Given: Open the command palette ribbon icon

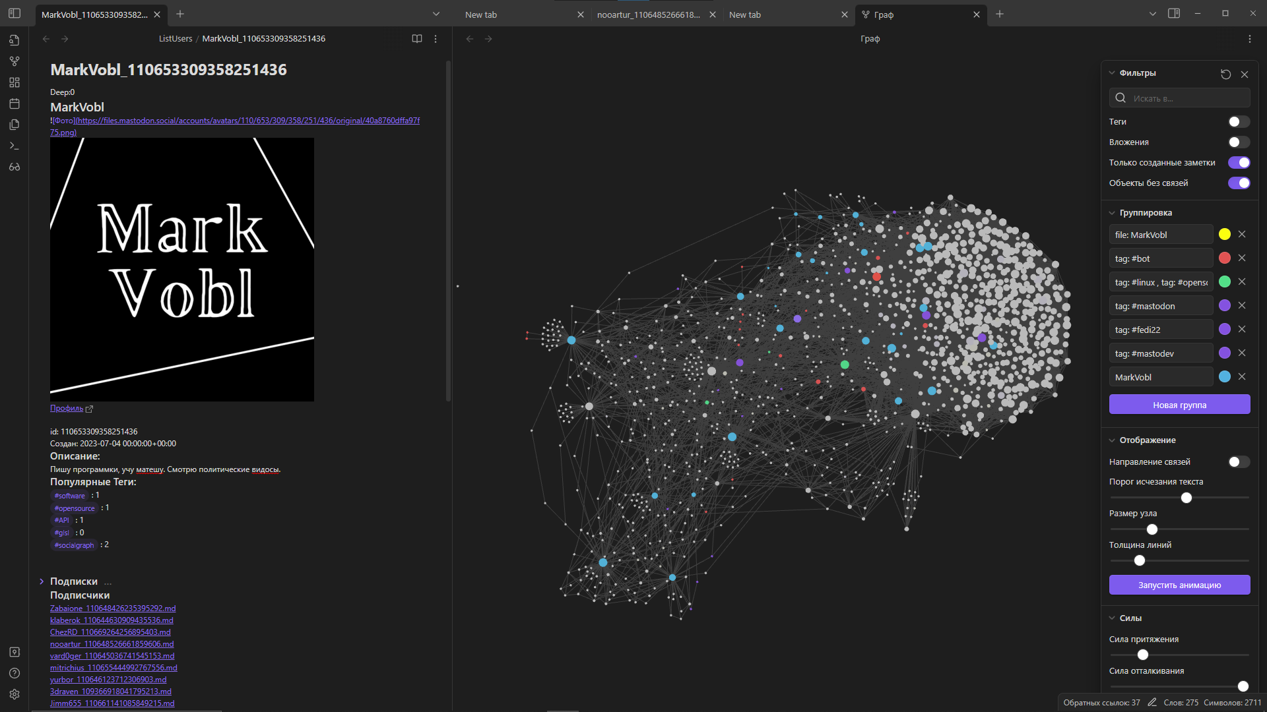Looking at the screenshot, I should [15, 146].
